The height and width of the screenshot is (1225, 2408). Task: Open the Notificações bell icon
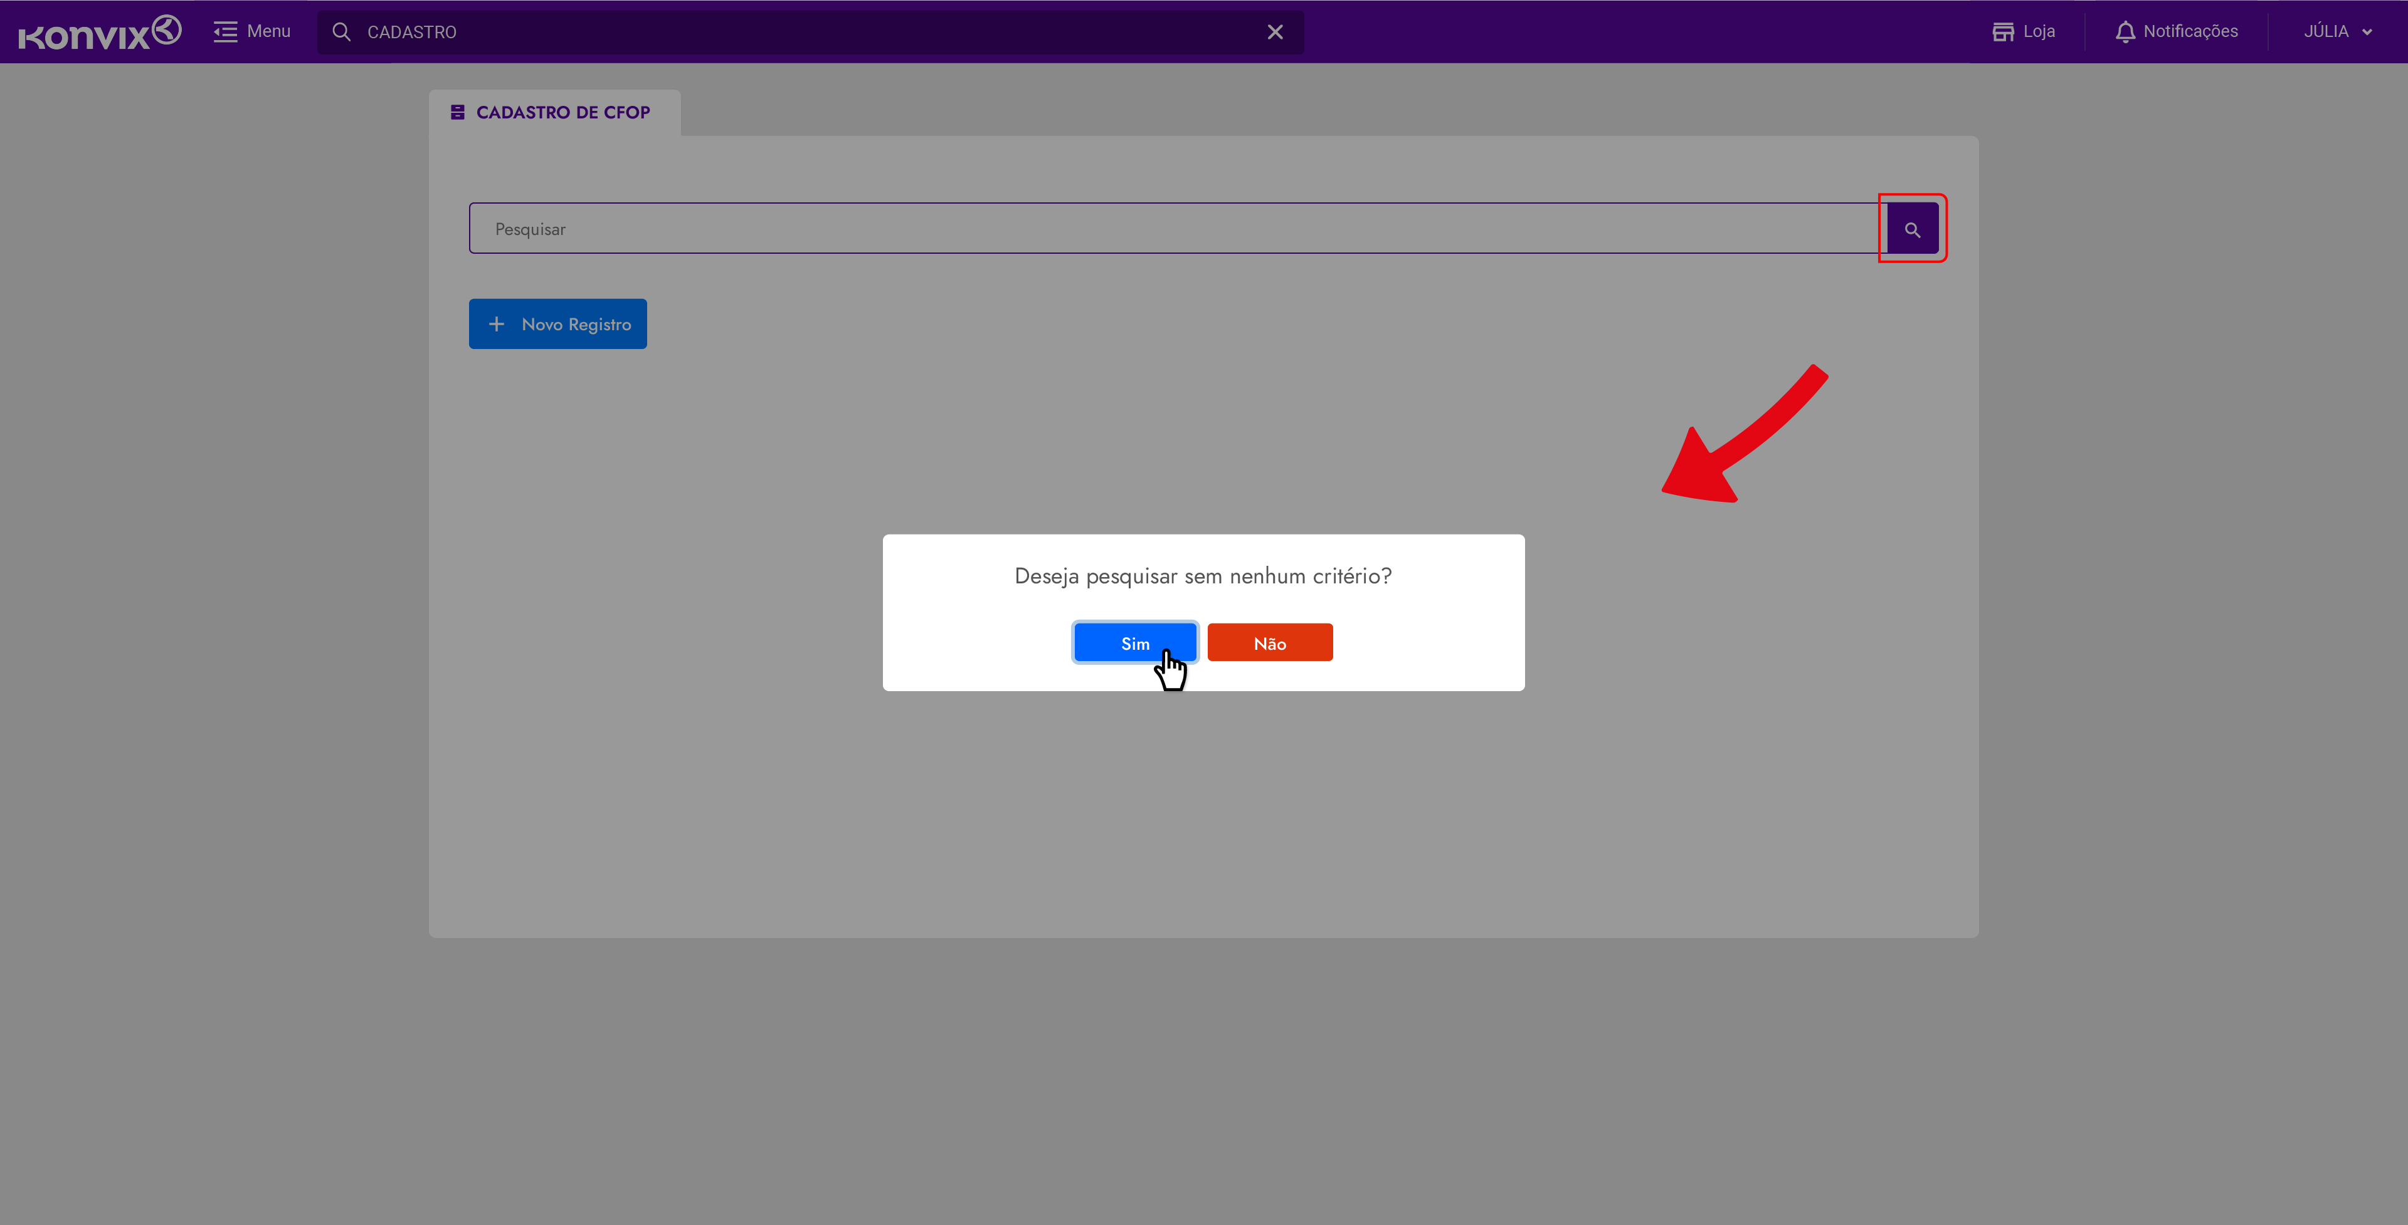click(2125, 32)
